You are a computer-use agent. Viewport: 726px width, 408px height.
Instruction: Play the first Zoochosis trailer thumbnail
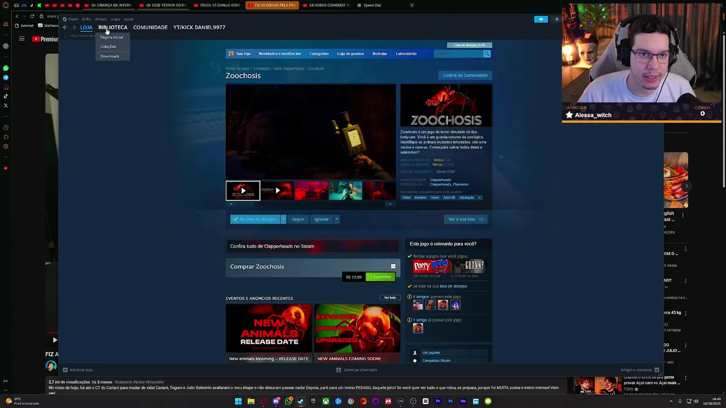click(x=243, y=191)
